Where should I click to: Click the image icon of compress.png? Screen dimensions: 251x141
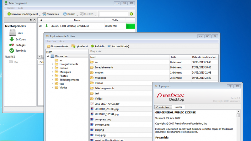click(92, 119)
